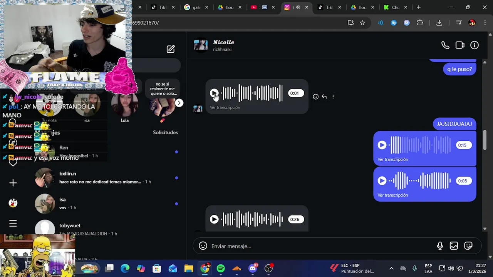Viewport: 493px width, 277px height.
Task: Open Solicitudes message requests
Action: click(165, 132)
